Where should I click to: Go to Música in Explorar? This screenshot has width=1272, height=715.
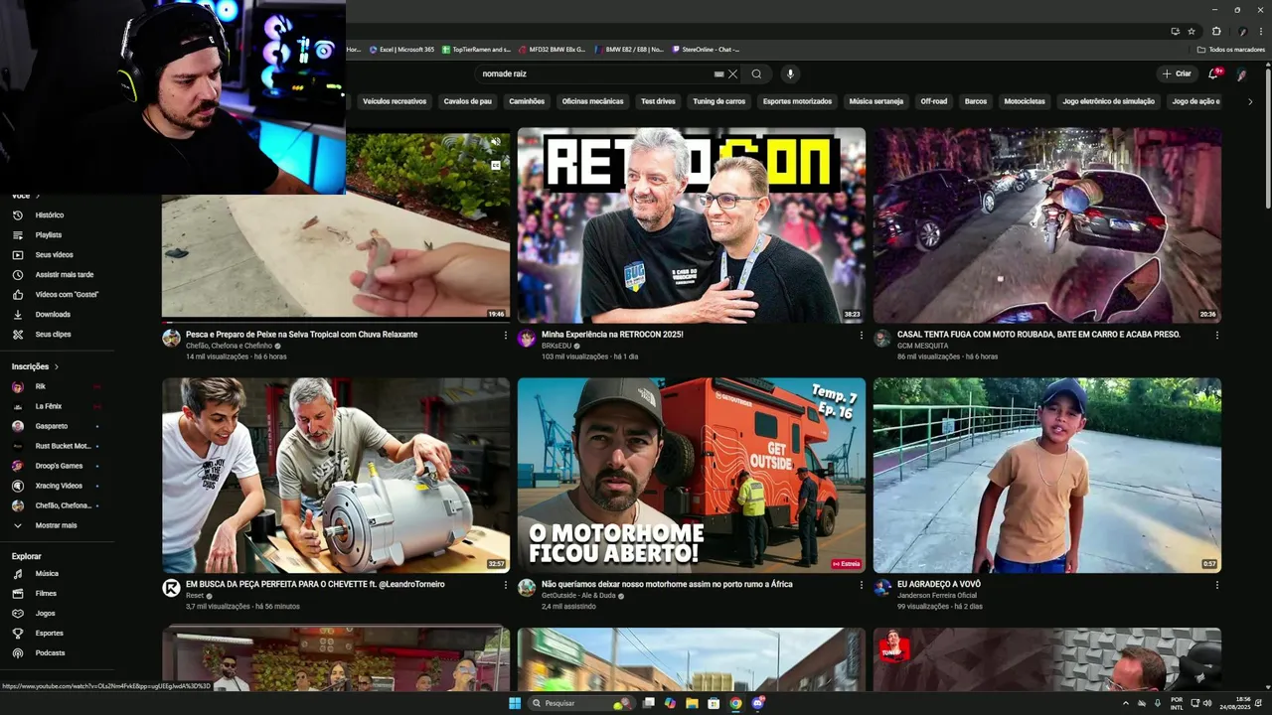pyautogui.click(x=47, y=573)
